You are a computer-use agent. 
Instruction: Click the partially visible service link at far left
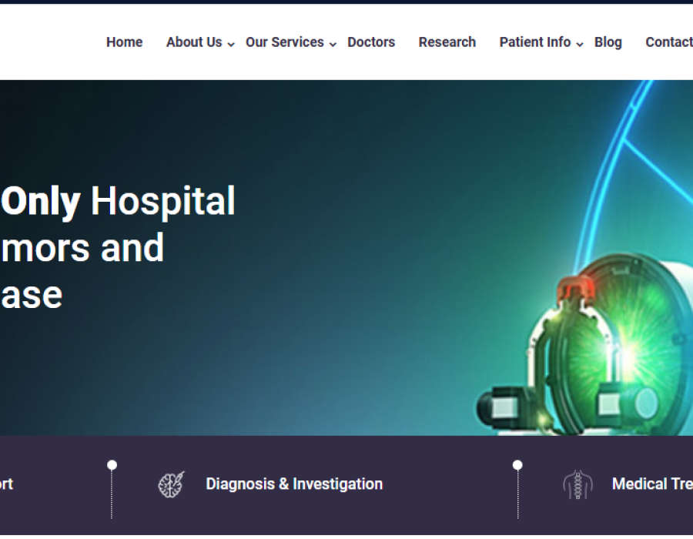[x=6, y=484]
